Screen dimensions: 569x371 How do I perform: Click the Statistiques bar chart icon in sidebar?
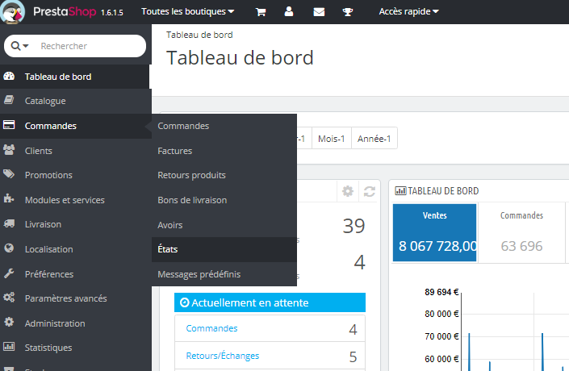coord(9,347)
